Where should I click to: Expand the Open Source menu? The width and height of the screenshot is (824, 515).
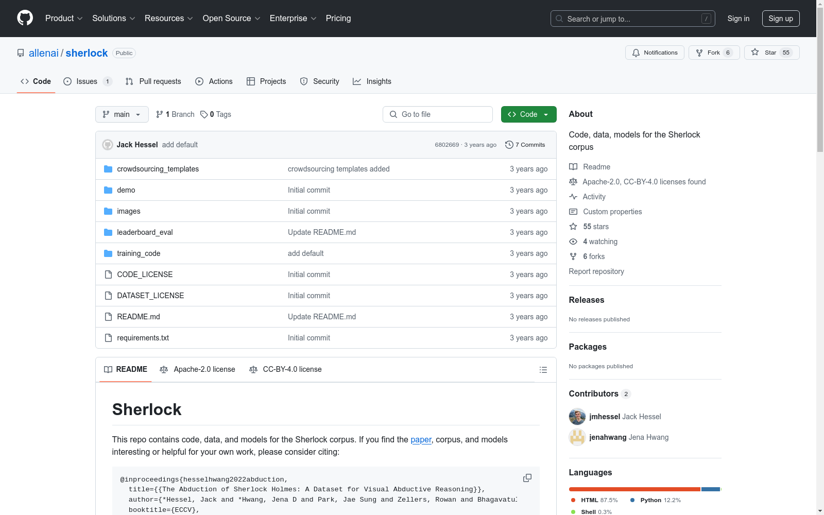pos(232,19)
